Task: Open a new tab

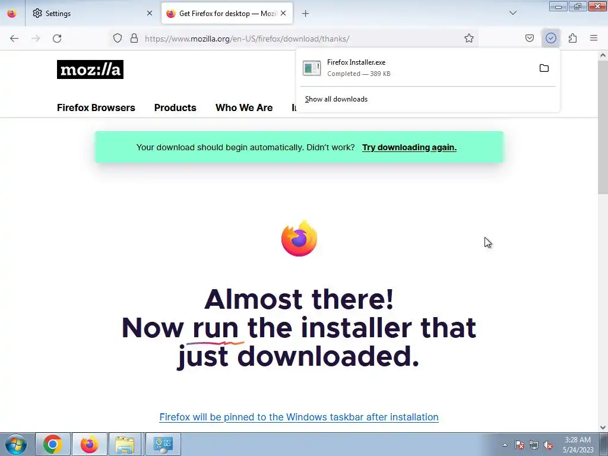Action: pyautogui.click(x=306, y=14)
